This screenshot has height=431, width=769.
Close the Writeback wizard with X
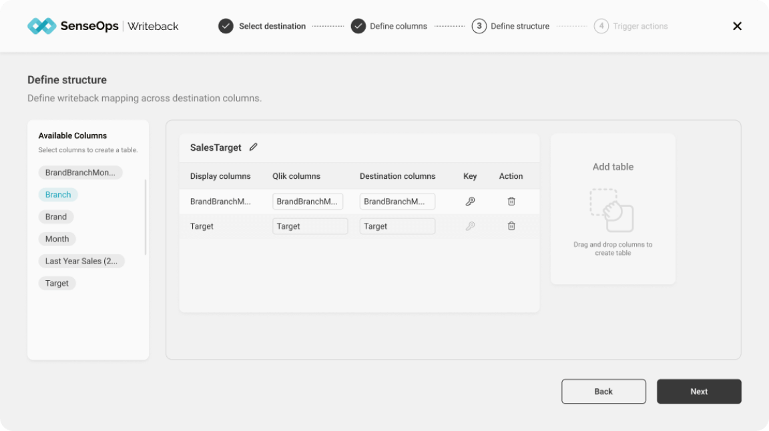click(737, 26)
